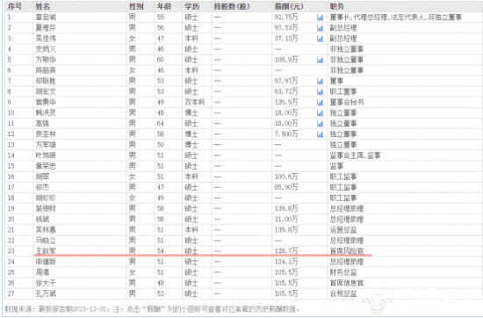Click the 姓名 column header
The image size is (483, 318).
point(43,6)
